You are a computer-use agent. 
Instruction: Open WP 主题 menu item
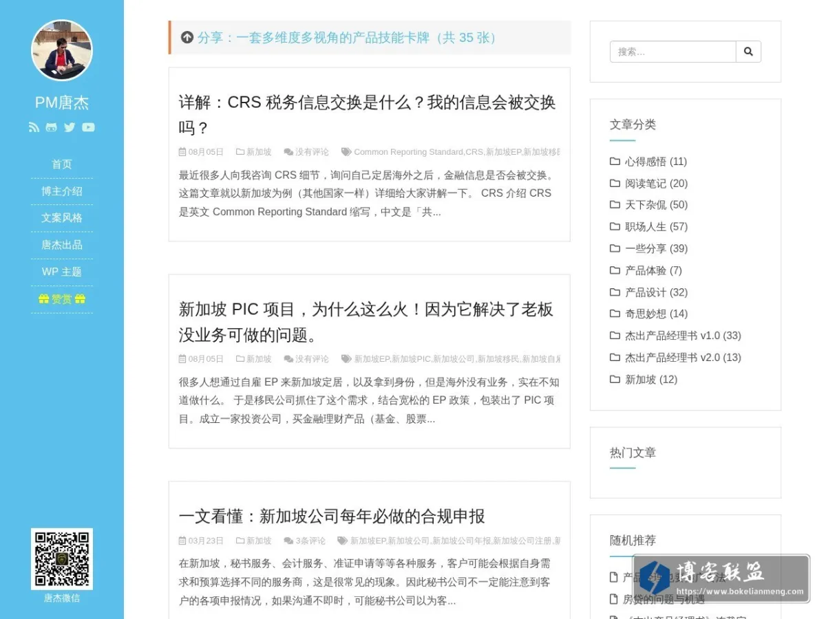point(62,272)
